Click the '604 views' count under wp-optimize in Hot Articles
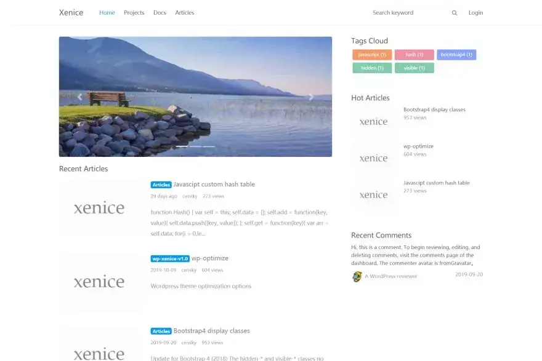Viewport: 542px width, 361px height. pyautogui.click(x=415, y=154)
